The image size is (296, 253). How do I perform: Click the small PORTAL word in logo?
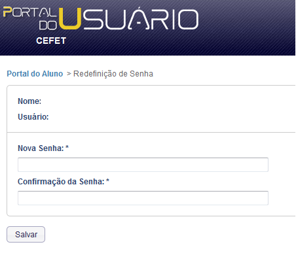tap(30, 12)
